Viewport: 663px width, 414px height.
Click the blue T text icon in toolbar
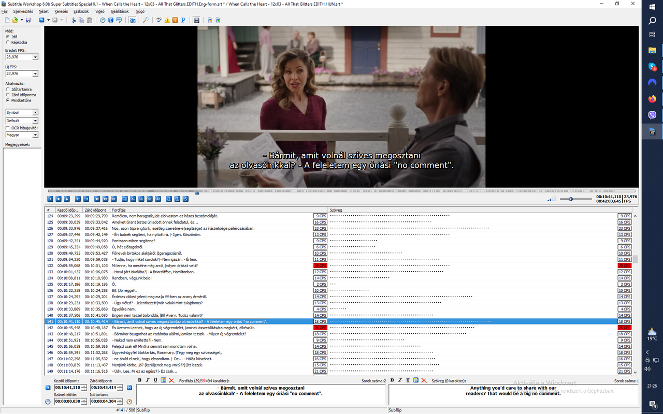[111, 20]
